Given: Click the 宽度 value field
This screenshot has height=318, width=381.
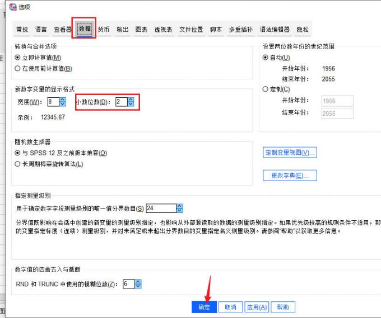Looking at the screenshot, I should click(53, 102).
